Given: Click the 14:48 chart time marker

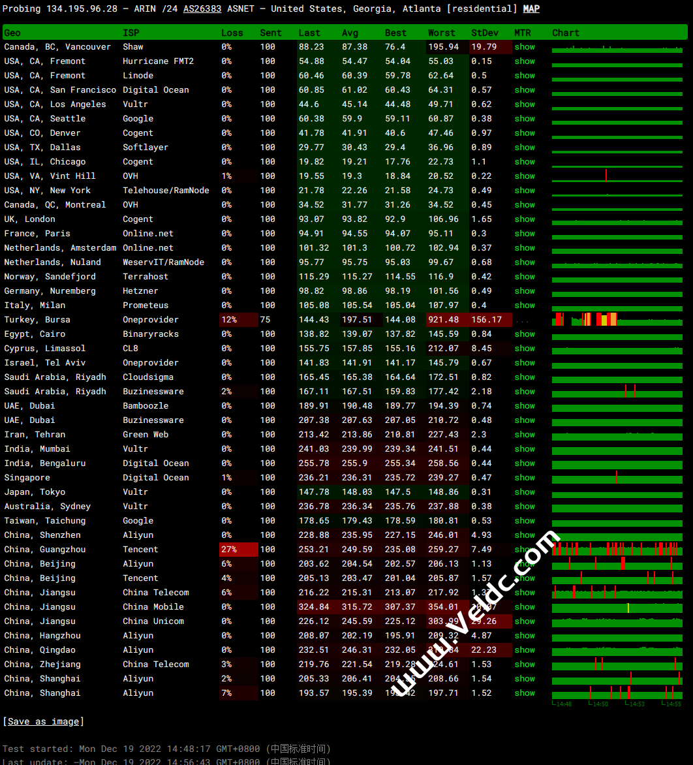Looking at the screenshot, I should coord(562,704).
